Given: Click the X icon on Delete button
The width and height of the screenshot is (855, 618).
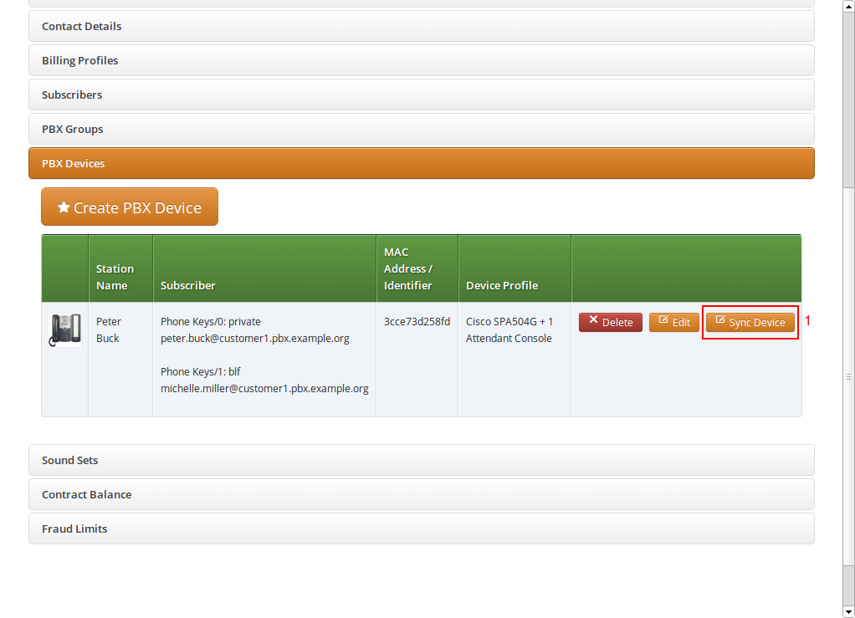Looking at the screenshot, I should (593, 320).
